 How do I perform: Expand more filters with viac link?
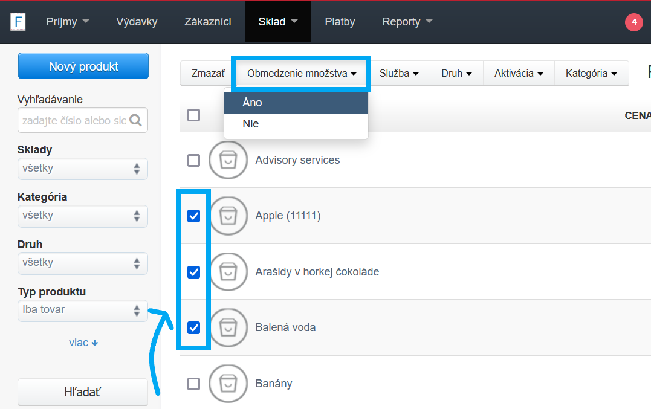[x=83, y=343]
